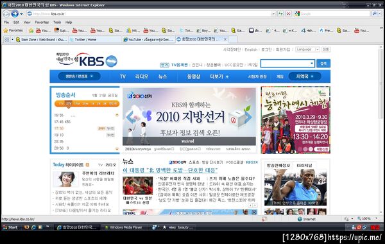
Task: Click the browser Forward button
Action: pyautogui.click(x=15, y=13)
